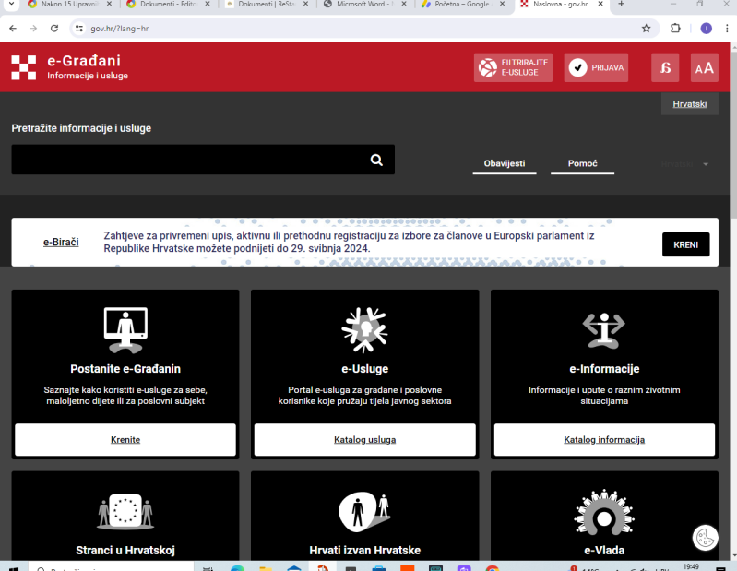Click the Hrvatski language link
This screenshot has height=571, width=737.
click(690, 104)
